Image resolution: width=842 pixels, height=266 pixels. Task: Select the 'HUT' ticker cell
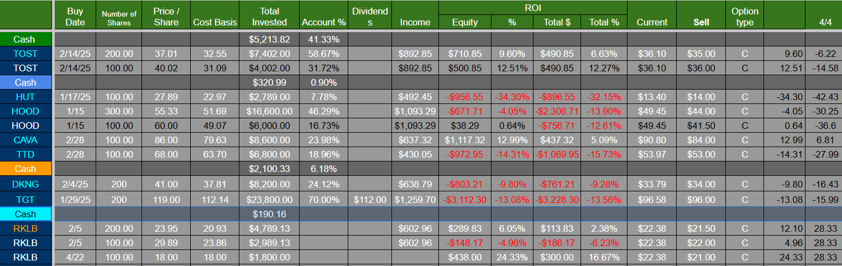25,97
